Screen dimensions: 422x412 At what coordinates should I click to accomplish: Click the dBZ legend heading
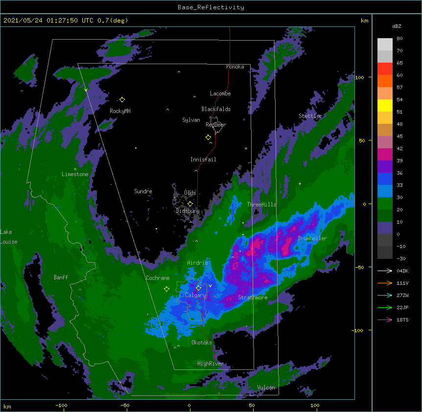[x=397, y=26]
